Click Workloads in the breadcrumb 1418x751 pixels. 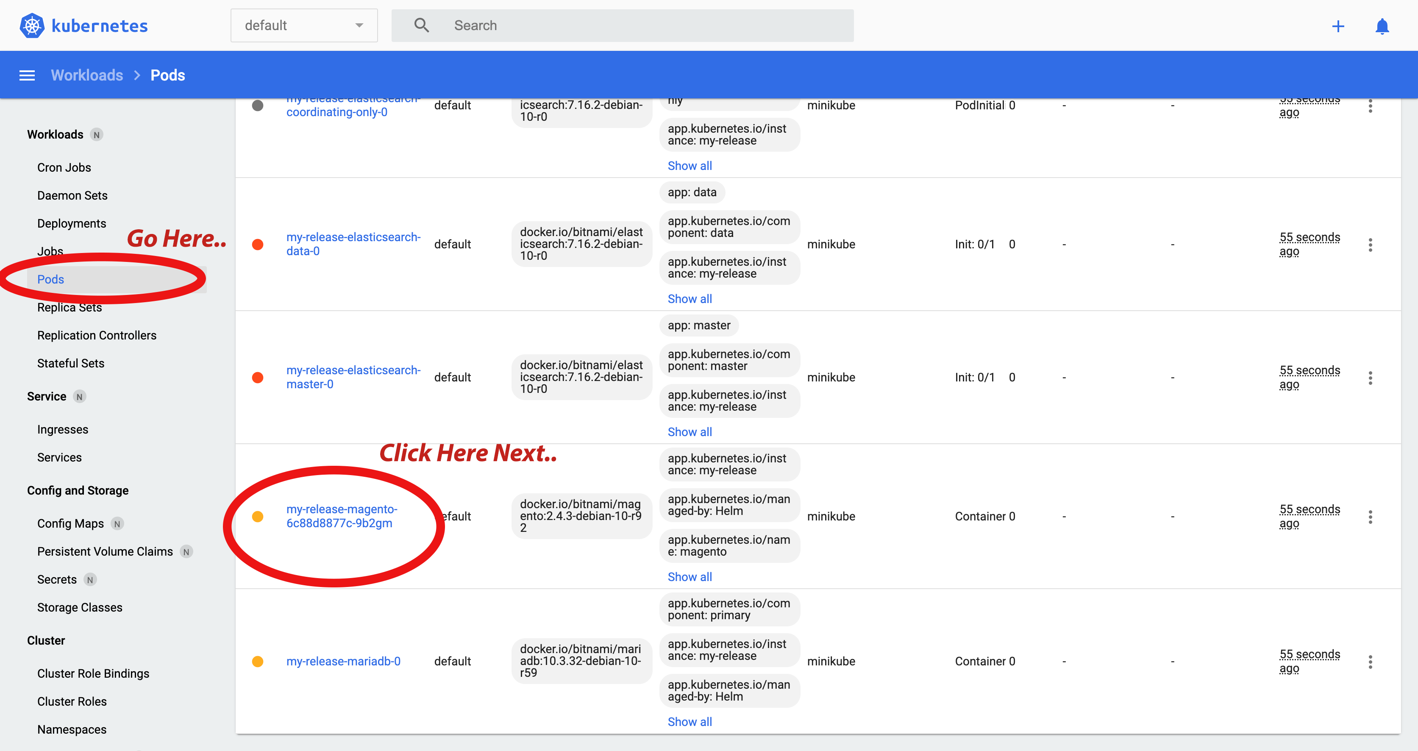(x=87, y=75)
